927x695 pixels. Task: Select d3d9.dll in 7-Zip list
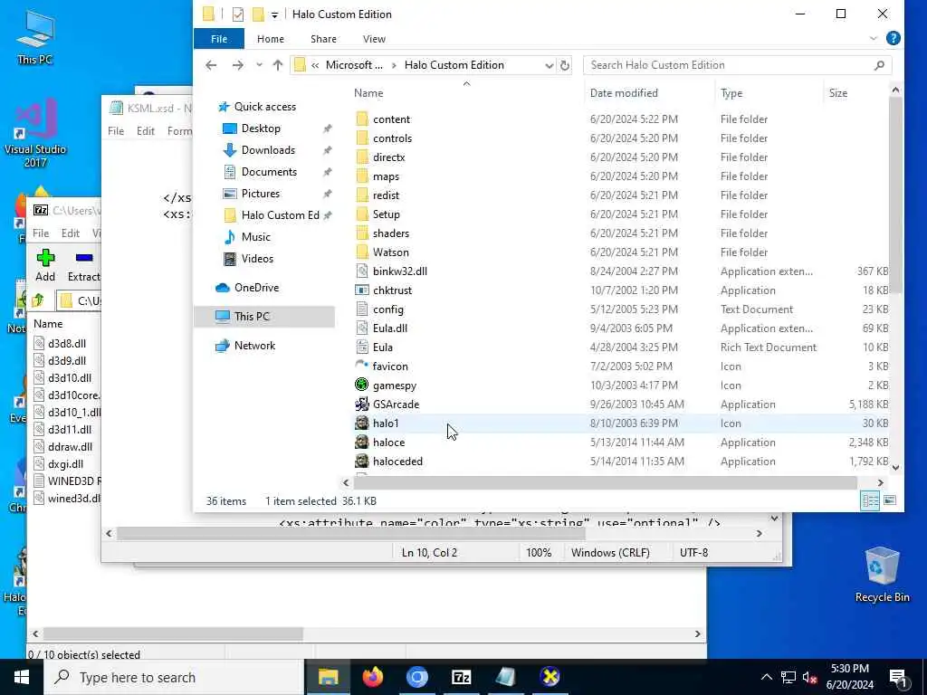coord(66,360)
